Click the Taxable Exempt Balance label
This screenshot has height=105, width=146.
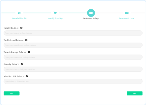pyautogui.click(x=15, y=52)
